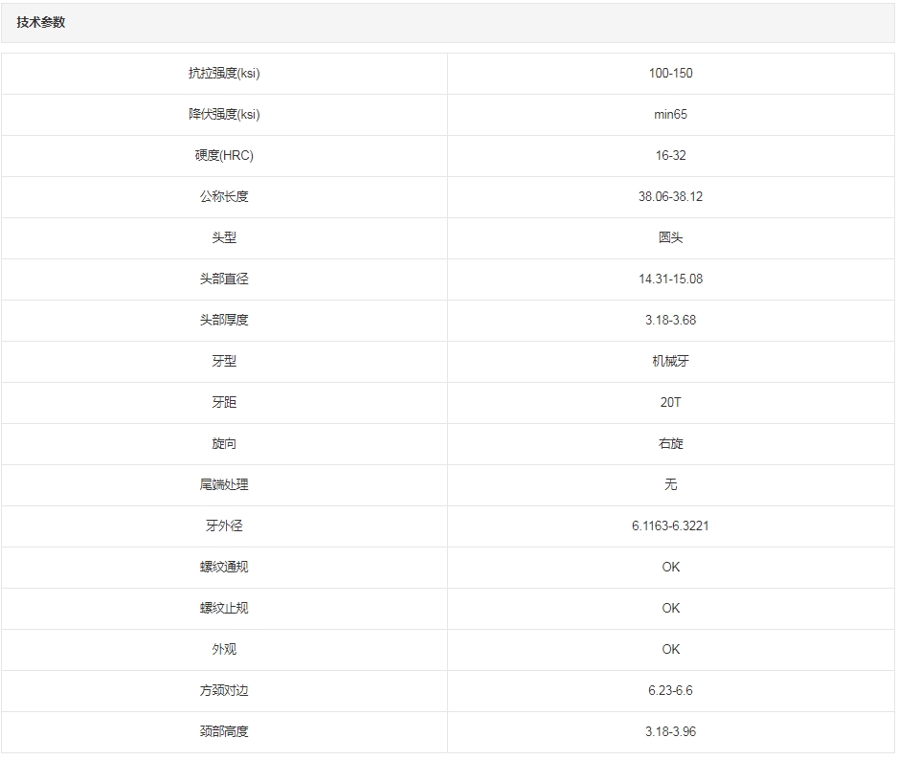Click the 6.23-6.6 方颈对边 value
Viewport: 898px width, 760px height.
[670, 691]
